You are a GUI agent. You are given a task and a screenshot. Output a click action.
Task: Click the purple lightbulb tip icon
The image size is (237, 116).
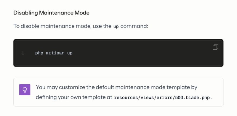coord(25,90)
